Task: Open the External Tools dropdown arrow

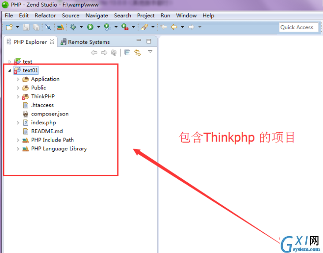Action: click(x=134, y=27)
